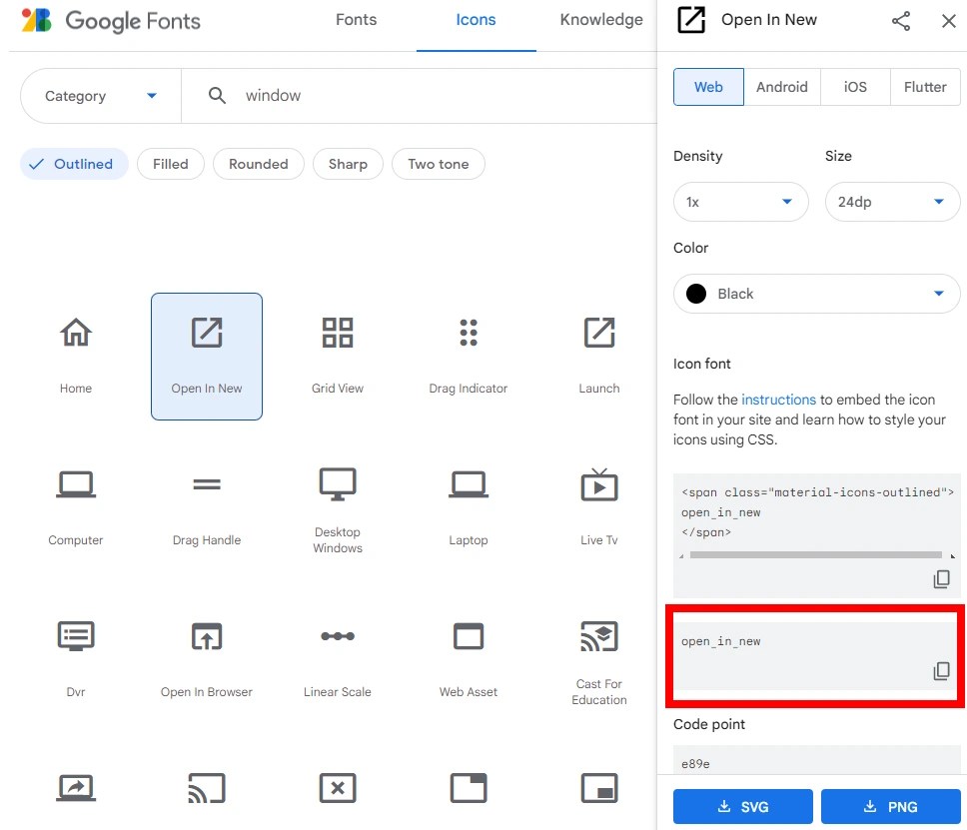Switch to the Android tab
Image resolution: width=967 pixels, height=830 pixels.
782,87
